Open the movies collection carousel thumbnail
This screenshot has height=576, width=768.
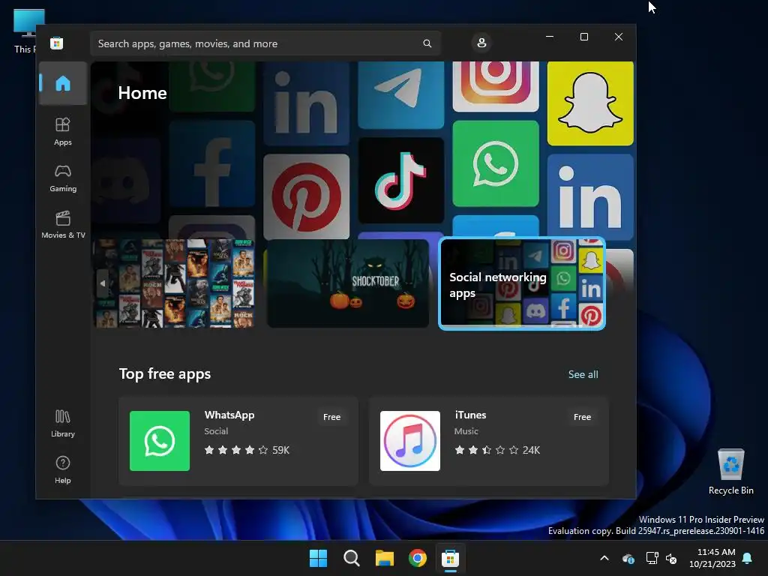[175, 283]
